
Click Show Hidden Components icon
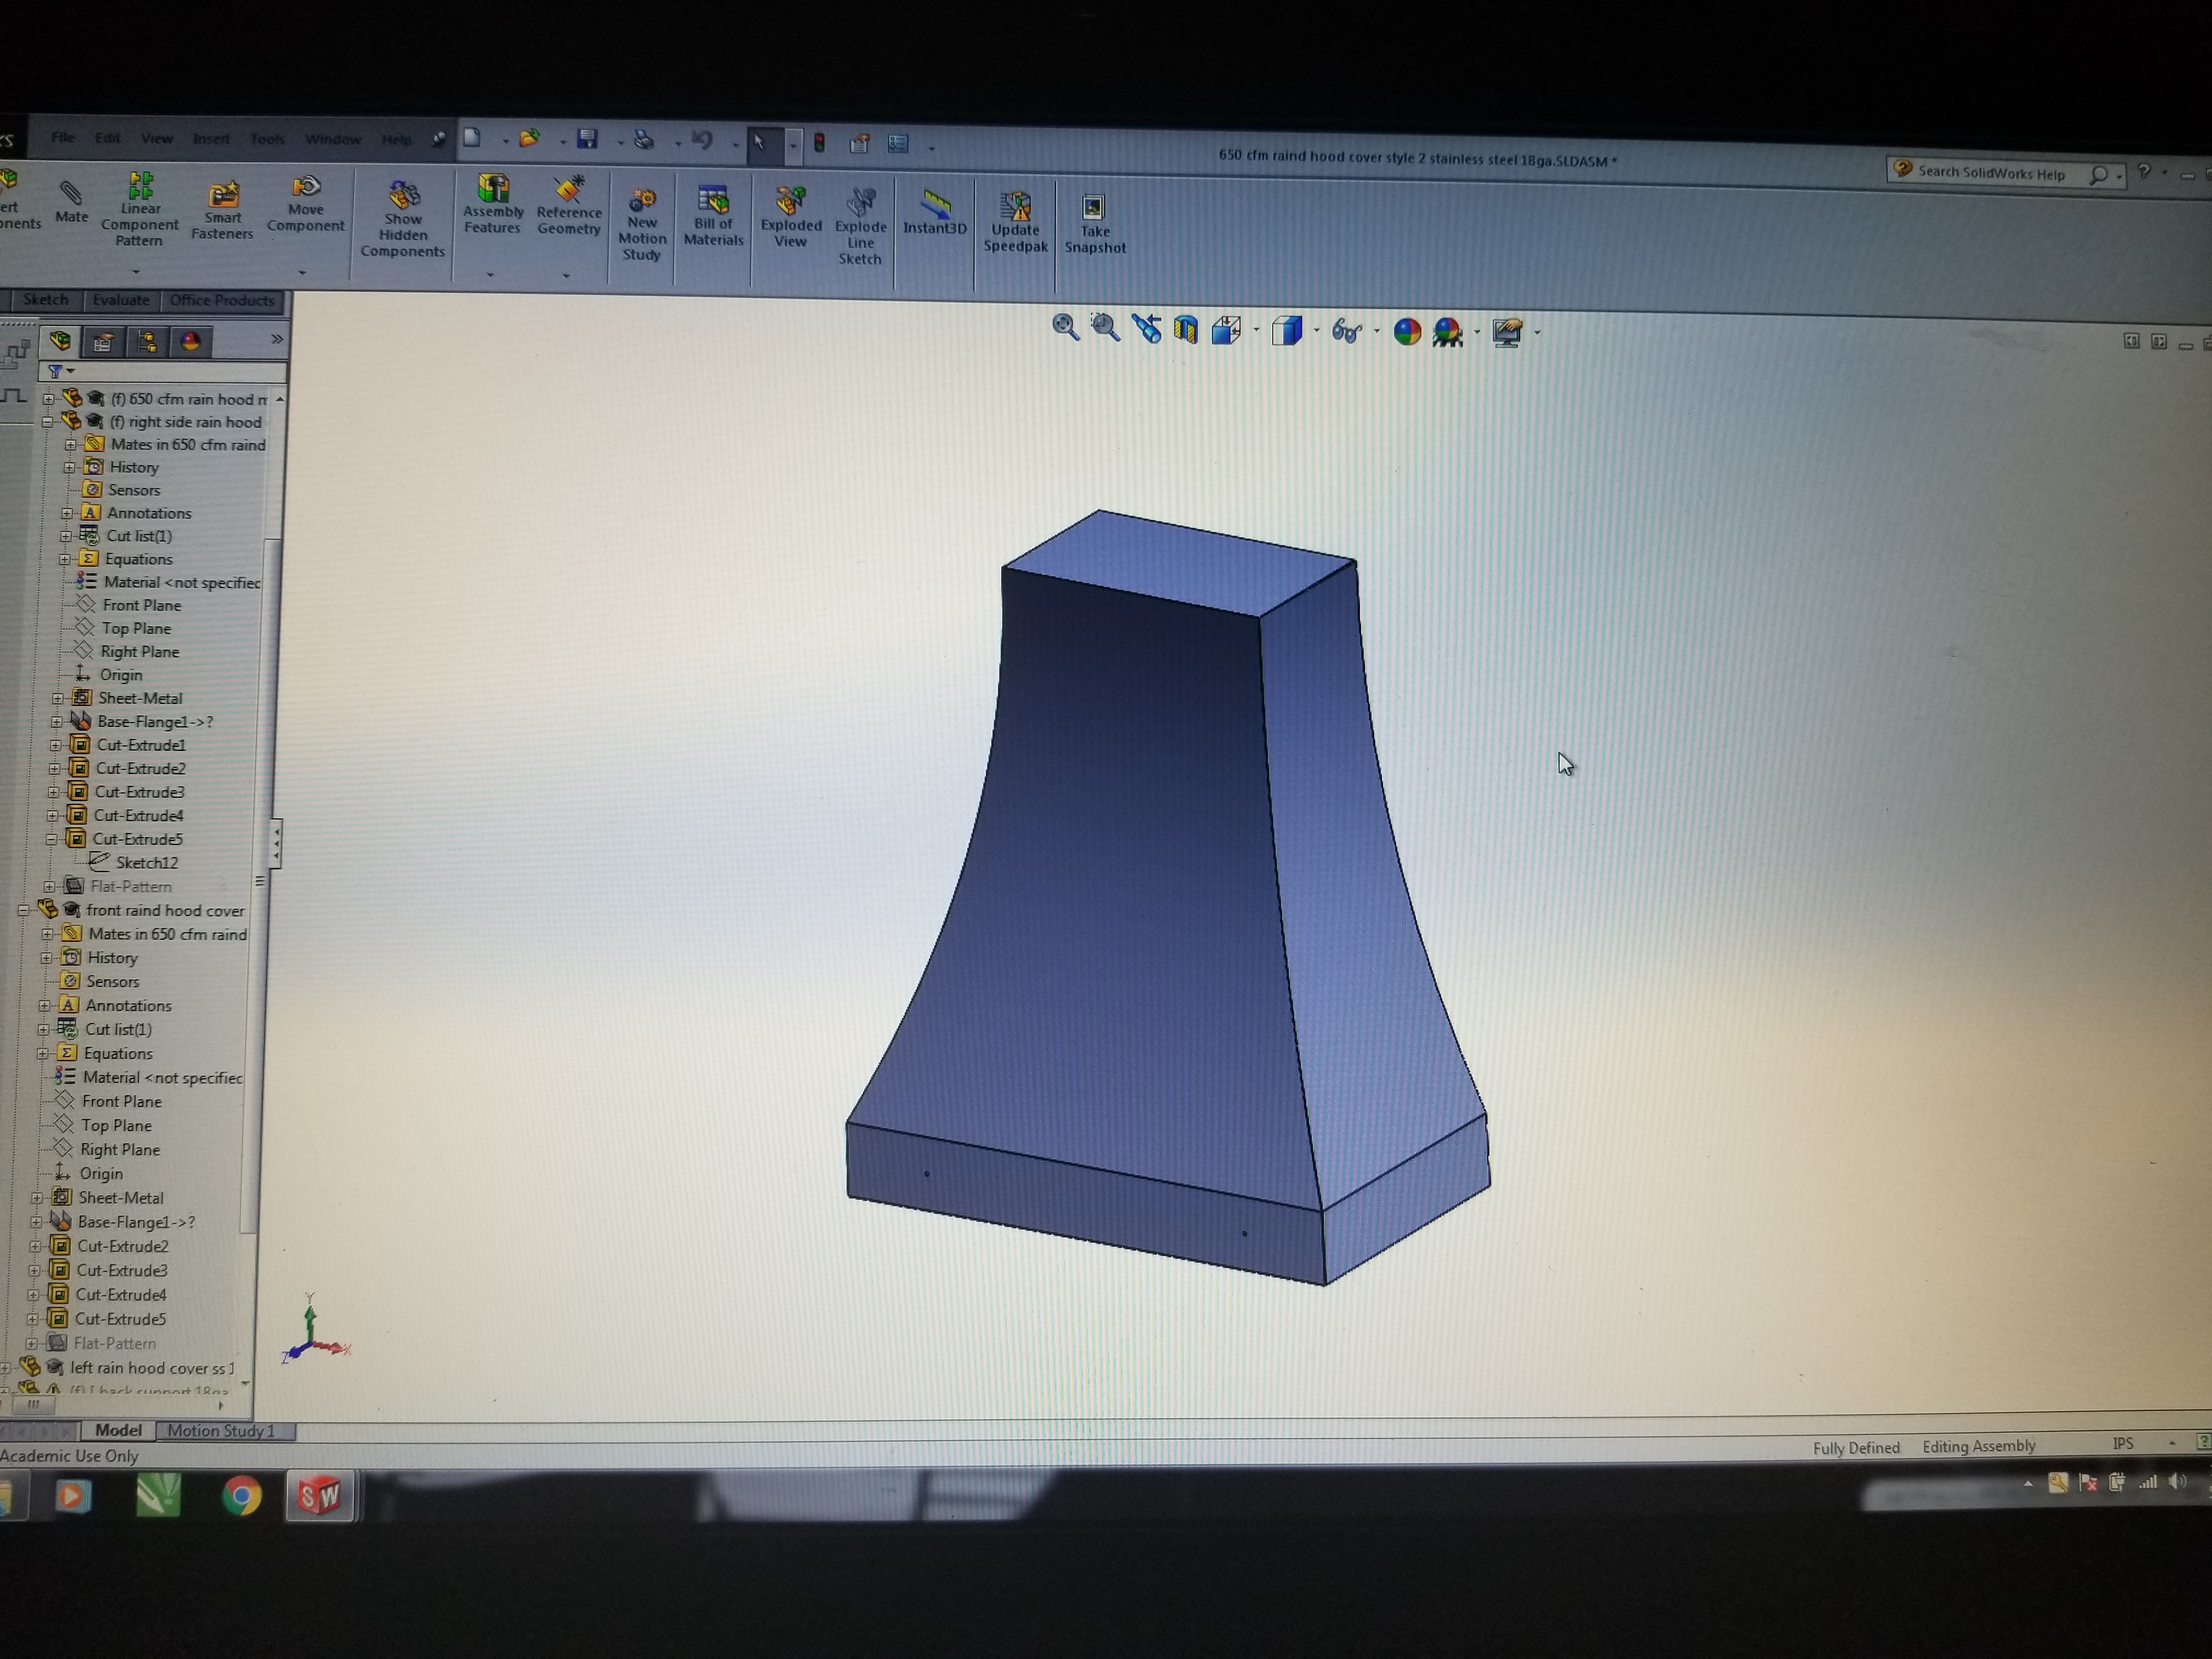click(x=403, y=219)
